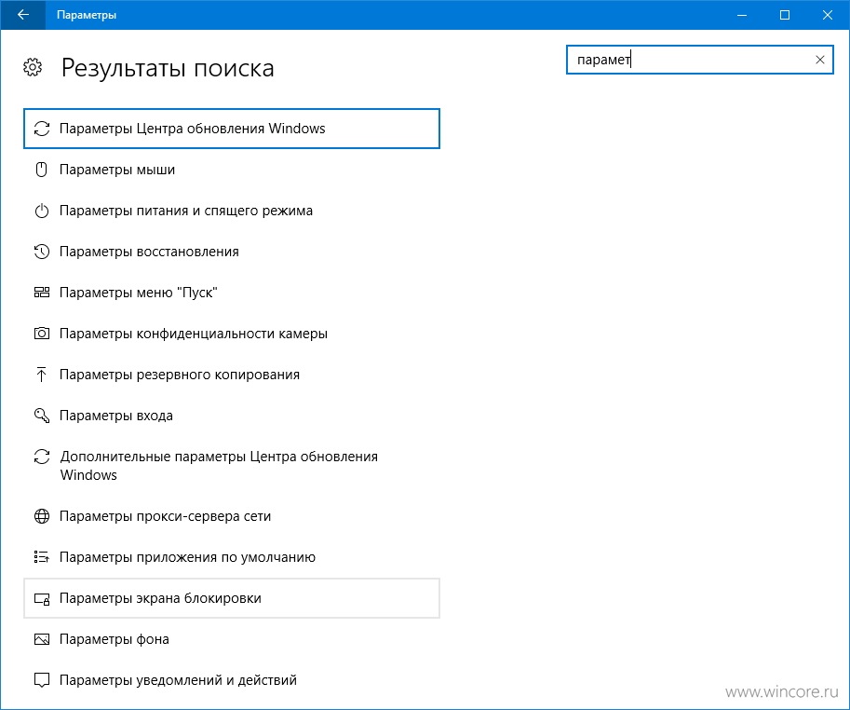Click sync icon for Параметры Центра обновления Windows
This screenshot has width=850, height=710.
coord(42,129)
